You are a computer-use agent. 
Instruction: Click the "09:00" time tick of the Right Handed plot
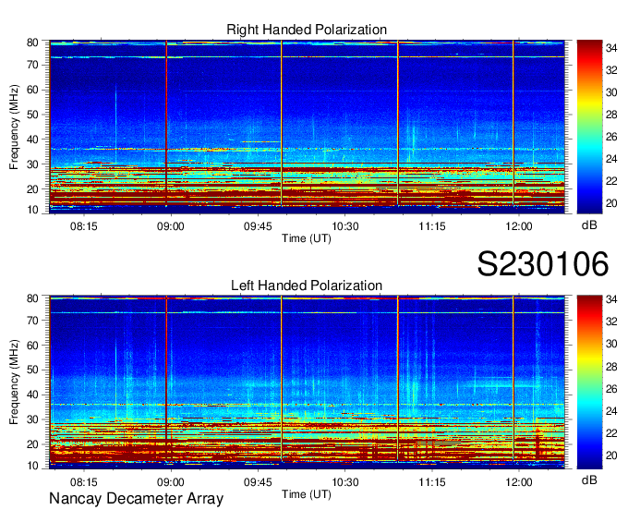tap(171, 226)
